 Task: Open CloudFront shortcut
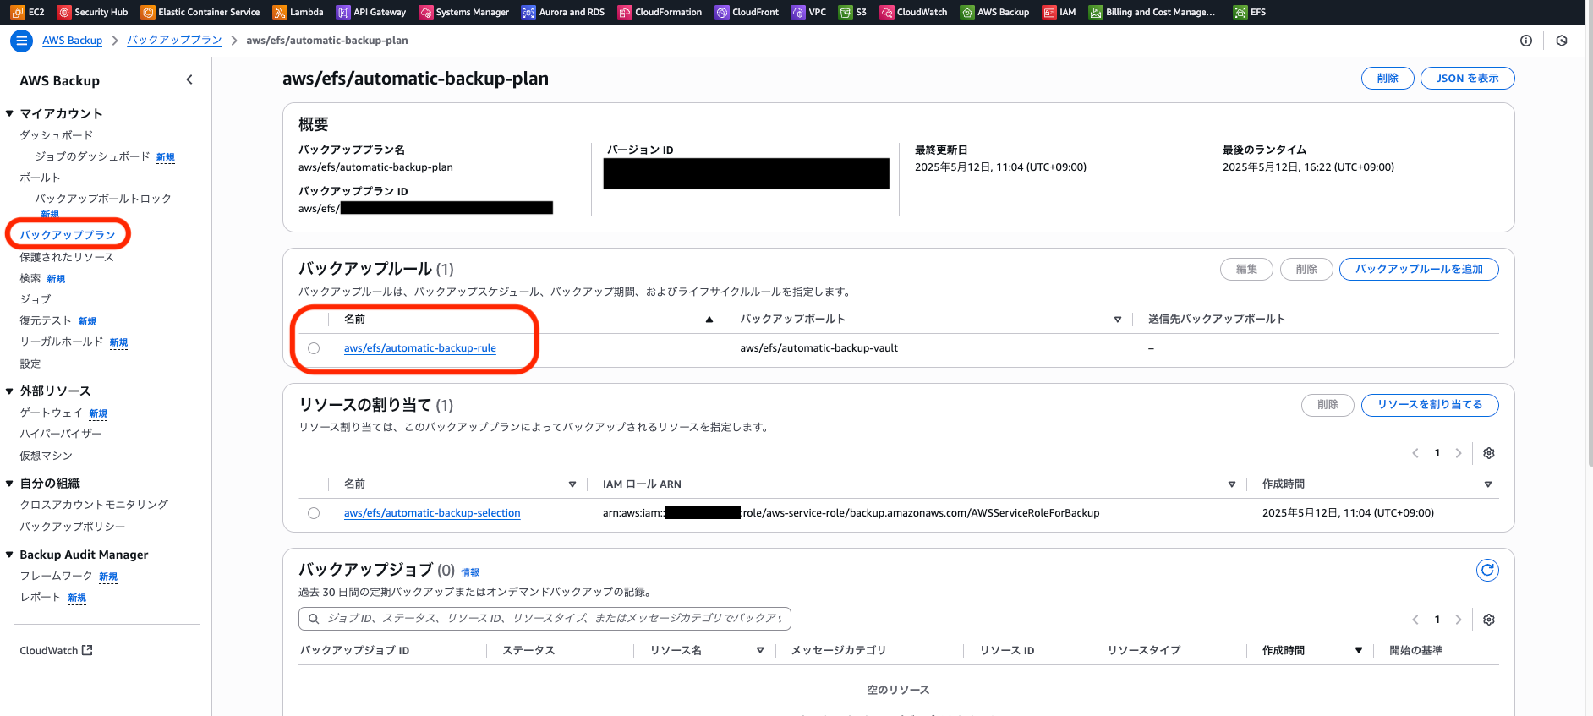747,12
